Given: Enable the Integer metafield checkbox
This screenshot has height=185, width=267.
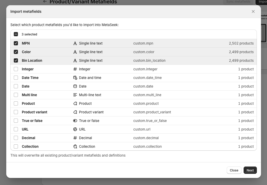Looking at the screenshot, I should click(x=16, y=69).
